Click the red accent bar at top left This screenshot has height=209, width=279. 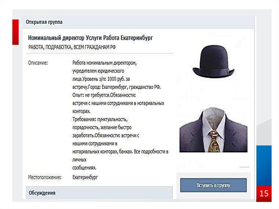coord(16,32)
